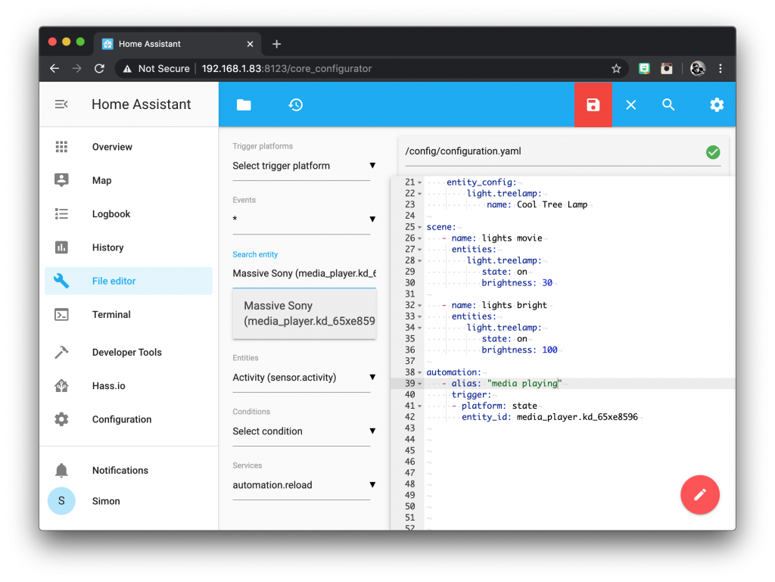This screenshot has width=775, height=582.
Task: Click the red pencil edit floating button
Action: 700,494
